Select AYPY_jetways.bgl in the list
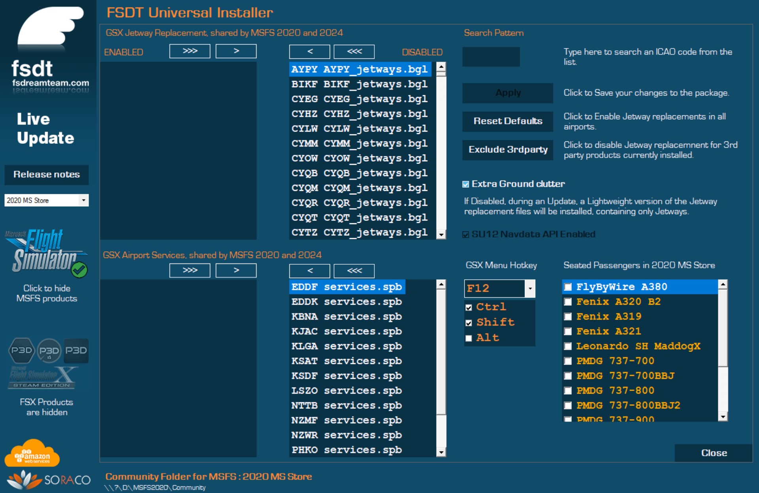The height and width of the screenshot is (493, 759). [x=360, y=70]
